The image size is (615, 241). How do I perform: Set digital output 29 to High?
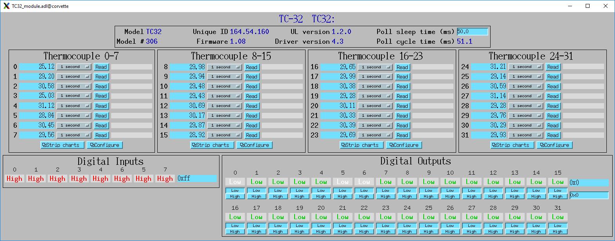click(515, 232)
